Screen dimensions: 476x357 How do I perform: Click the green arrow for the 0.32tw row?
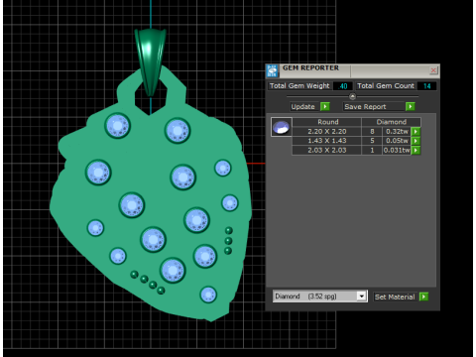click(416, 131)
